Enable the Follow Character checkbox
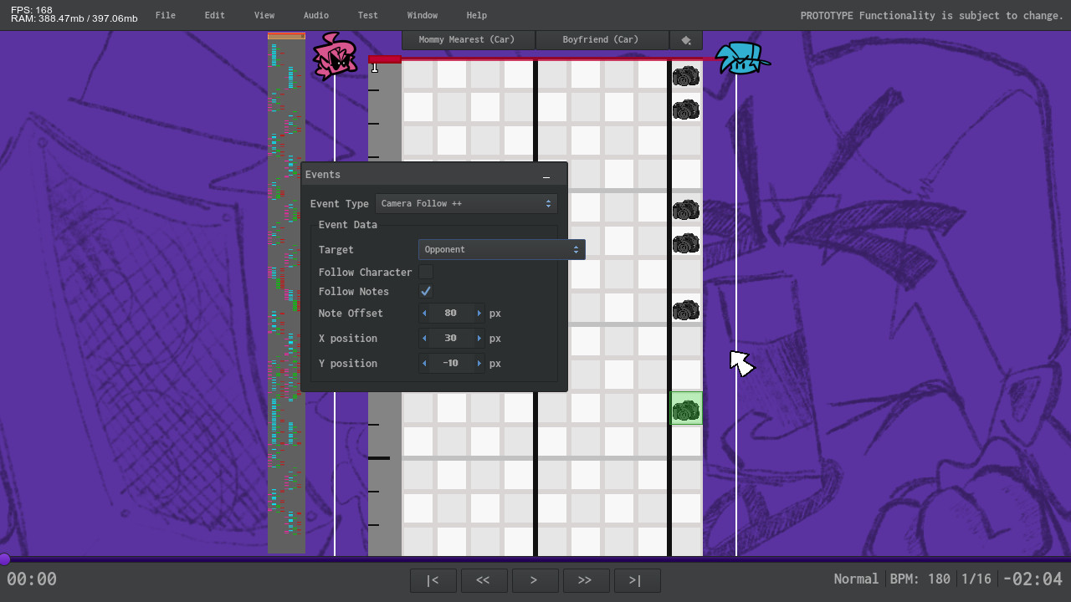Image resolution: width=1071 pixels, height=602 pixels. (x=426, y=272)
